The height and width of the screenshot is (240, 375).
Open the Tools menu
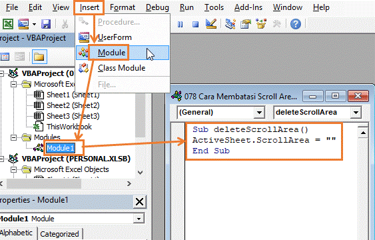(x=214, y=7)
